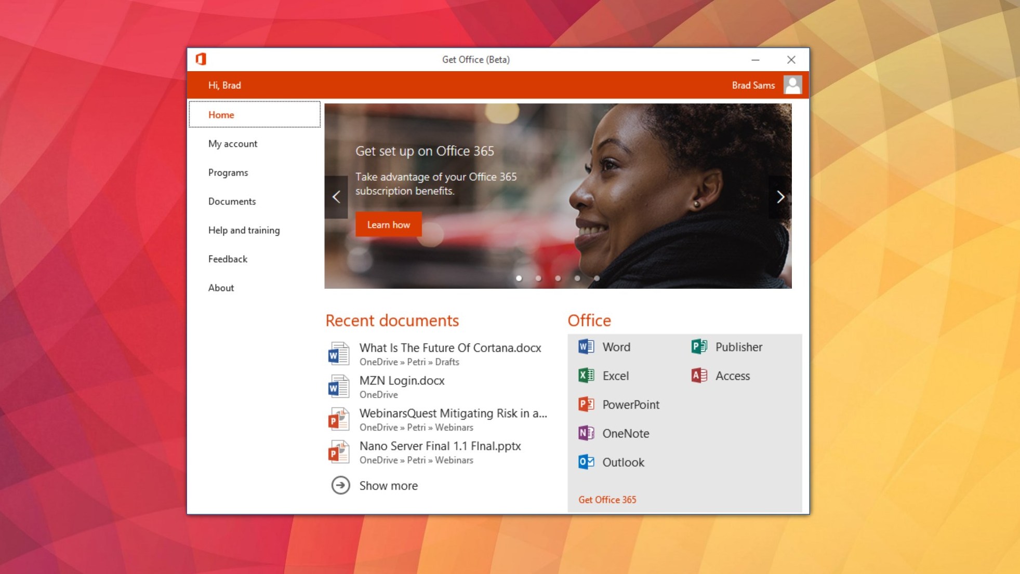Click the third carousel dot indicator
Viewport: 1020px width, 574px height.
click(557, 278)
